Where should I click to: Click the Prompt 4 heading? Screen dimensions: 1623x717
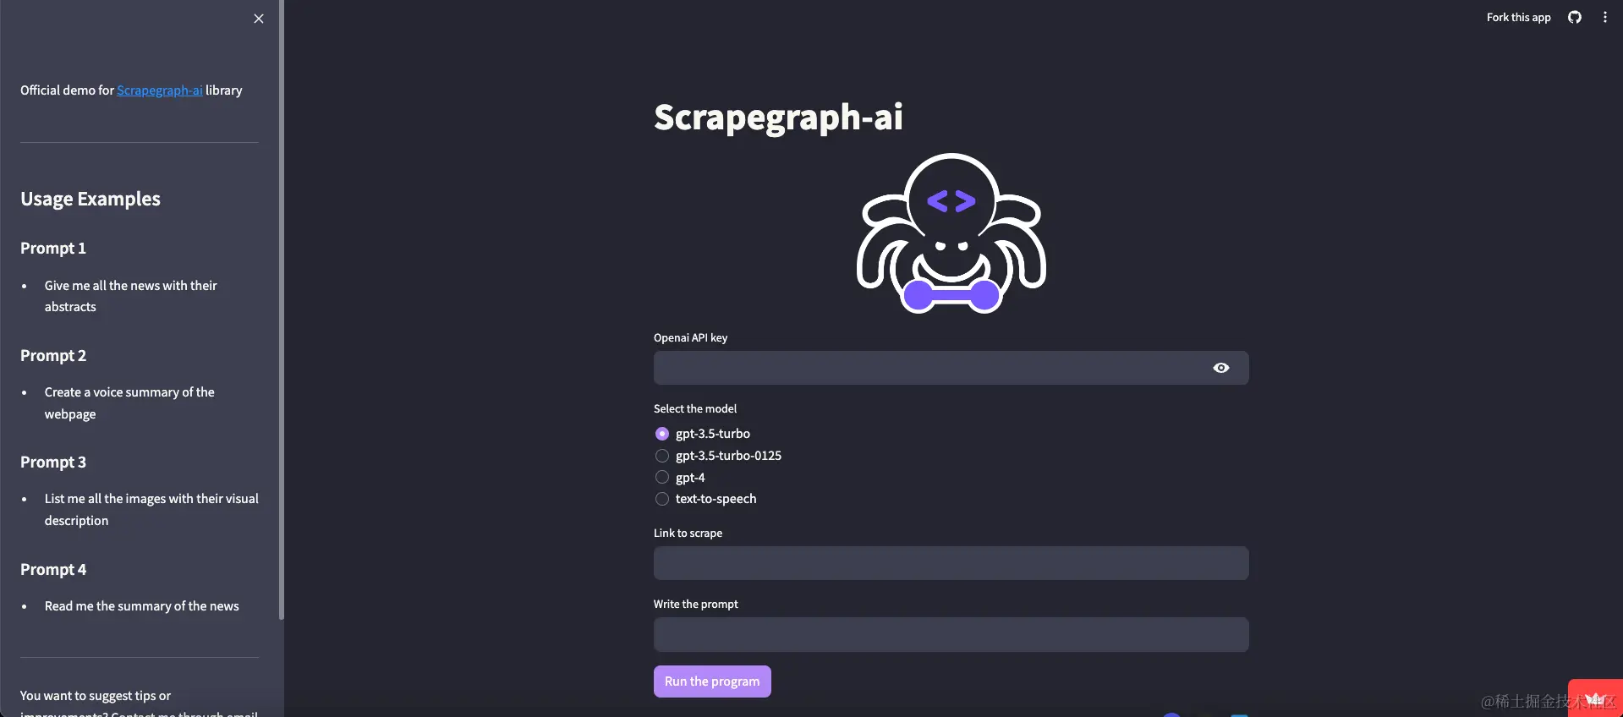(x=53, y=570)
